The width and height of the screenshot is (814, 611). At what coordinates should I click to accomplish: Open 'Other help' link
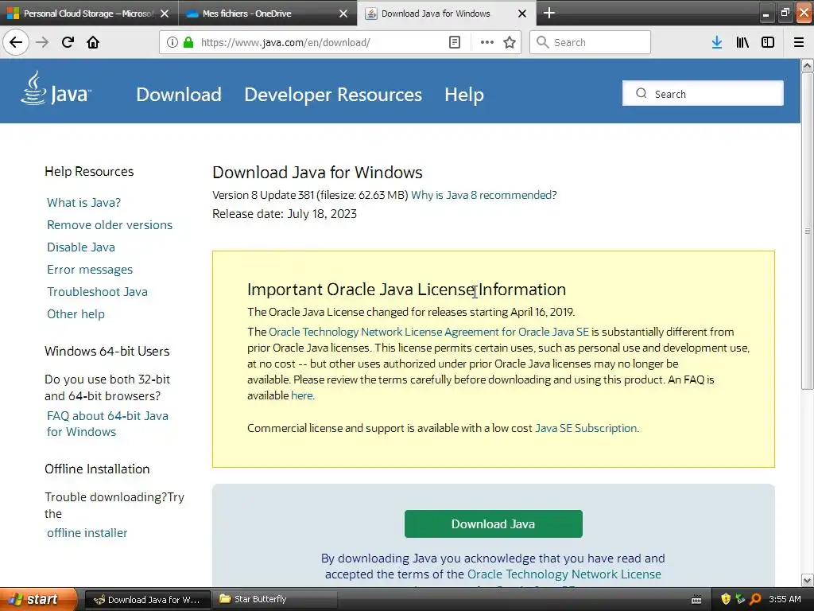76,314
